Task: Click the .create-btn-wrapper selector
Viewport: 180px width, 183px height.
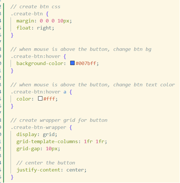Action: coord(39,127)
